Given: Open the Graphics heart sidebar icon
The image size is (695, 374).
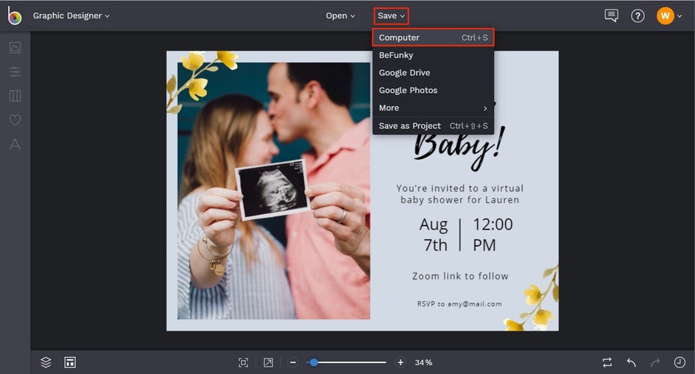Looking at the screenshot, I should pos(15,120).
